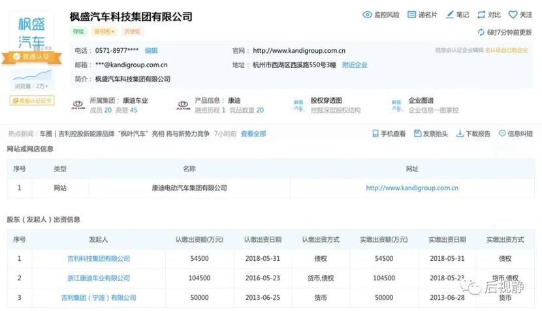Image resolution: width=542 pixels, height=311 pixels.
Task: Click the 关注 heart icon
Action: click(513, 14)
